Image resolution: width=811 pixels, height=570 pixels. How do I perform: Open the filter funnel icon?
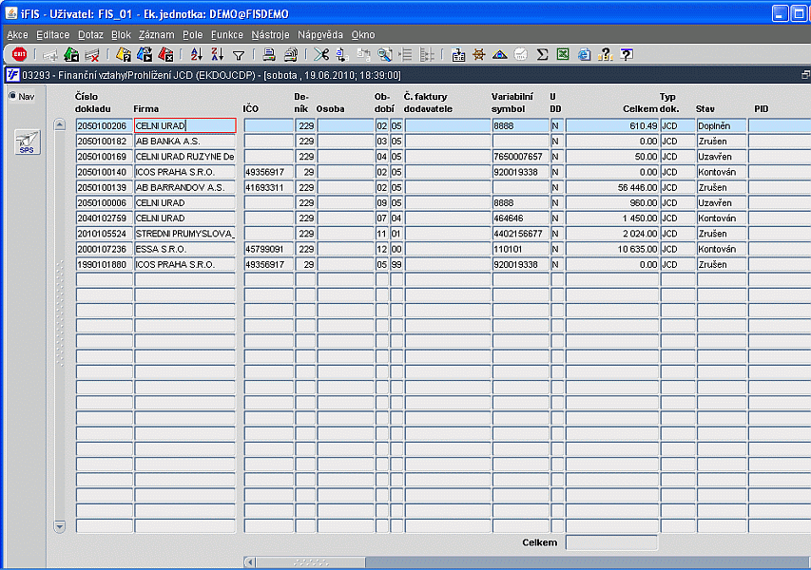(239, 55)
